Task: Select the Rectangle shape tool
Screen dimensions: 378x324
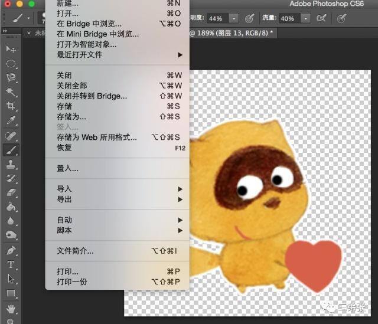Action: (x=11, y=293)
